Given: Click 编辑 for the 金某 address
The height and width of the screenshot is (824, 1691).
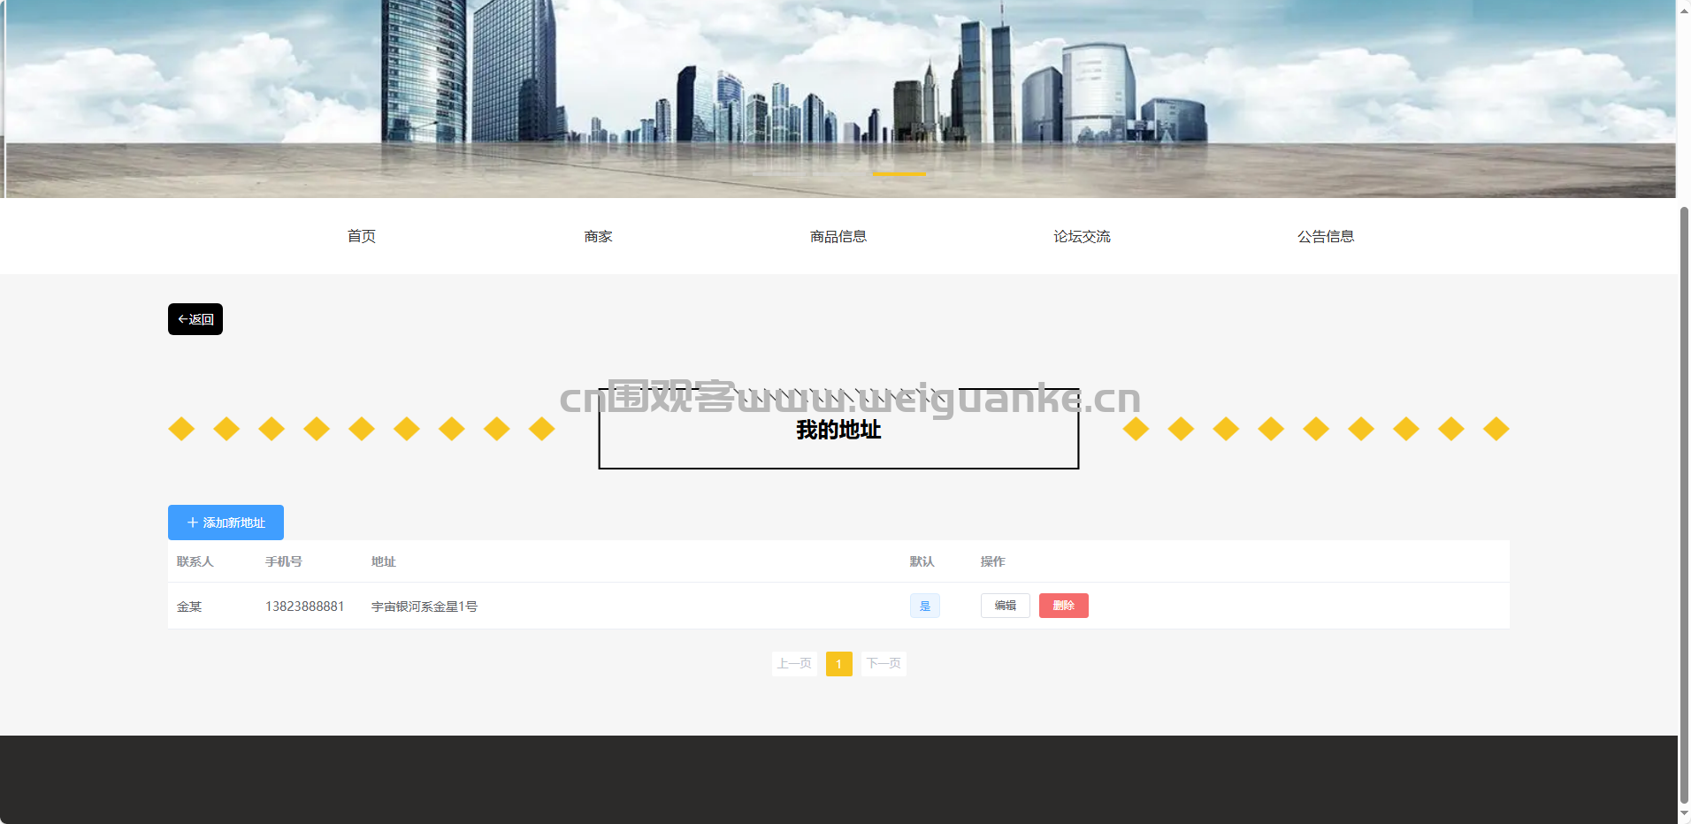Looking at the screenshot, I should [1005, 606].
